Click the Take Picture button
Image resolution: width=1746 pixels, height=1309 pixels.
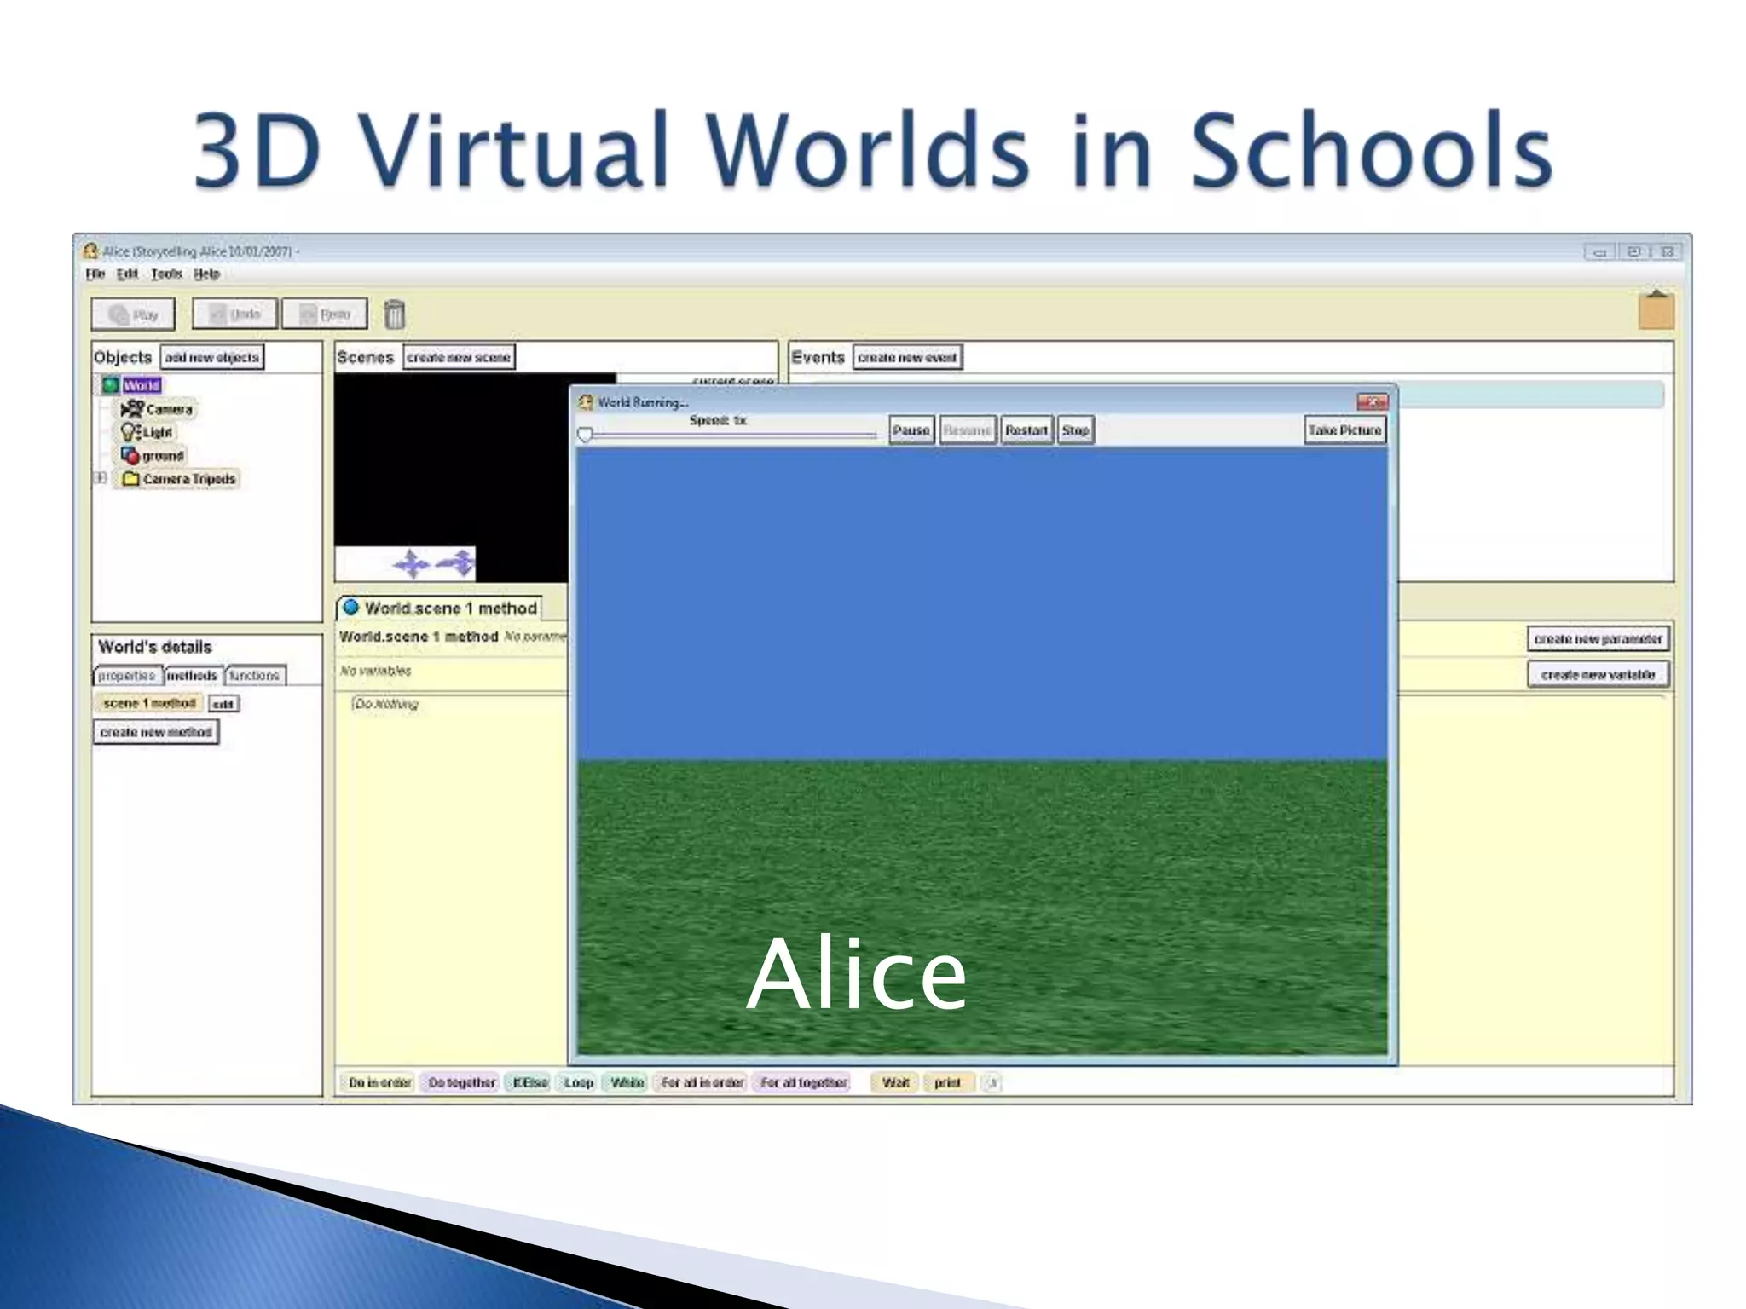[1344, 430]
